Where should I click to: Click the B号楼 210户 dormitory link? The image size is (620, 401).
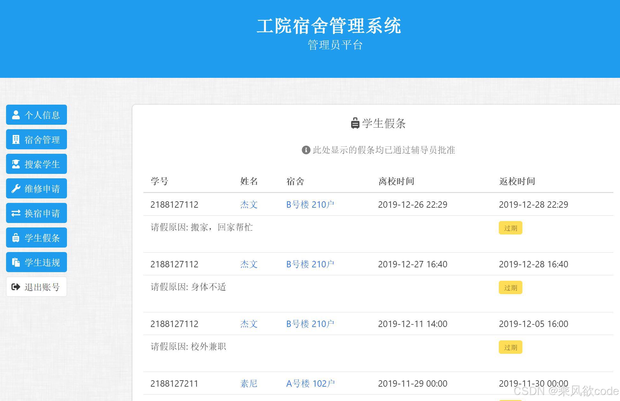(310, 204)
